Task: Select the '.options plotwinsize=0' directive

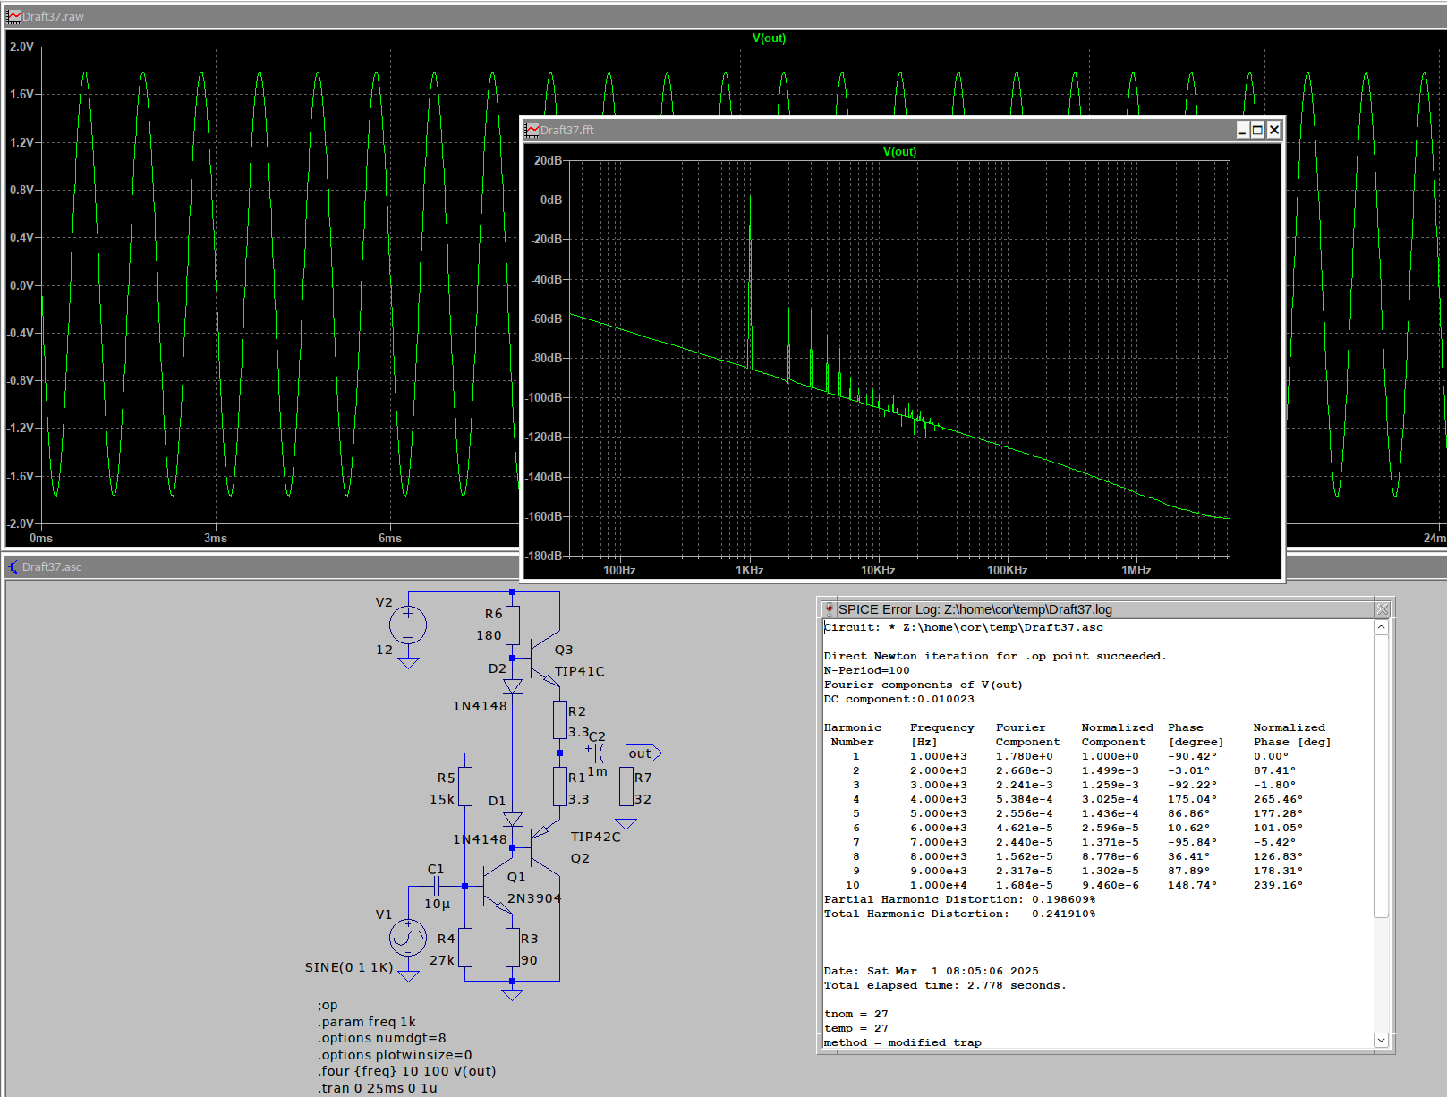Action: [x=395, y=1055]
